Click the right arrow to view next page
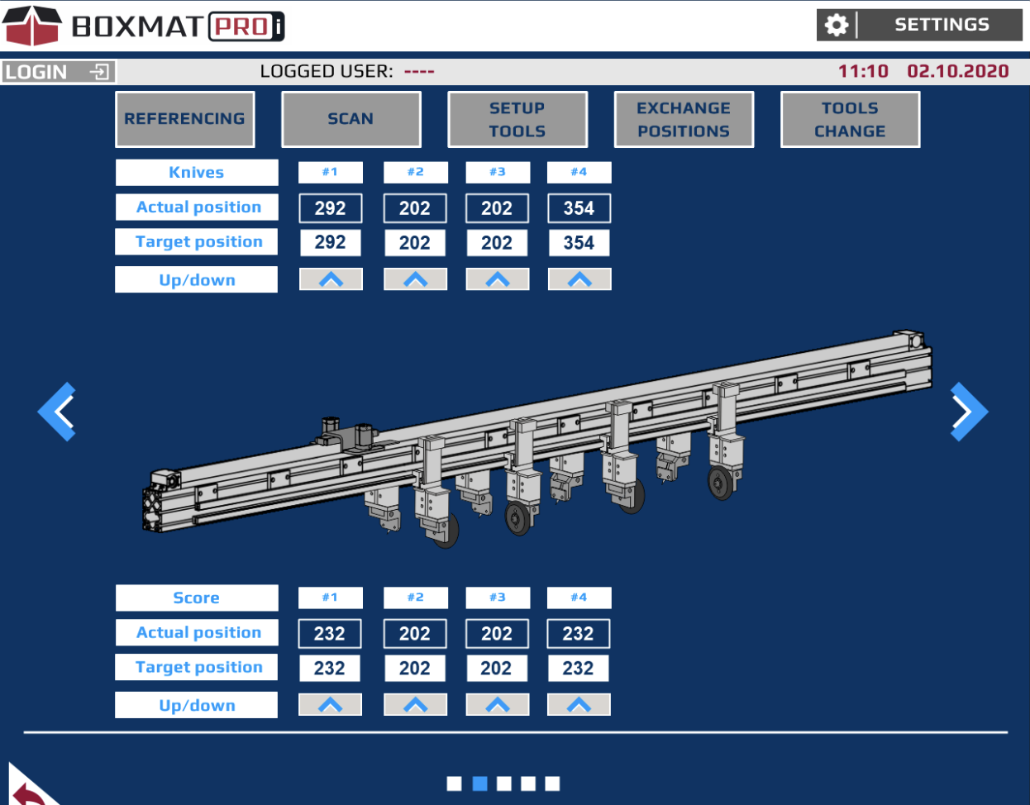Viewport: 1030px width, 805px height. pyautogui.click(x=968, y=411)
